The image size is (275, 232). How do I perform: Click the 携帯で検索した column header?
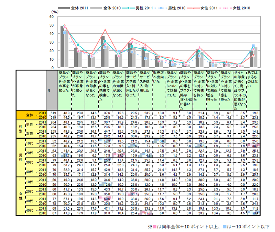[x=105, y=87]
